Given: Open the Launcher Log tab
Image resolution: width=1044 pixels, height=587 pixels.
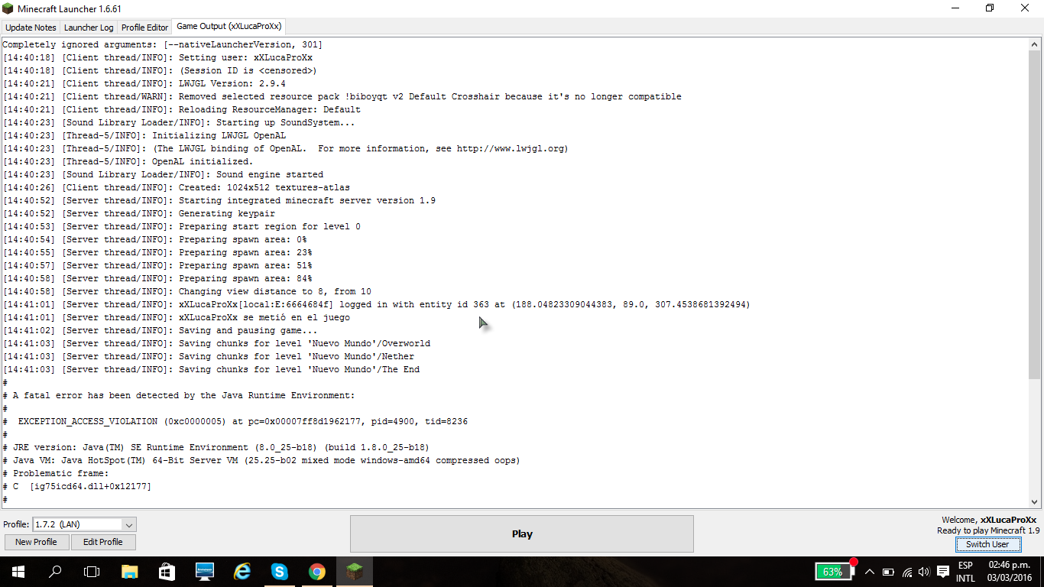Looking at the screenshot, I should point(89,28).
